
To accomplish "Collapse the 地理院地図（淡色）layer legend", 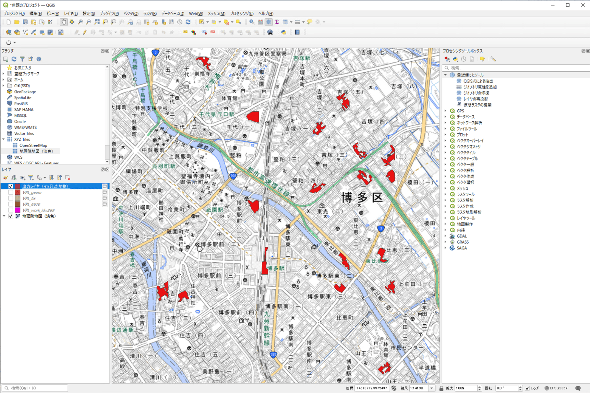I will [4, 216].
